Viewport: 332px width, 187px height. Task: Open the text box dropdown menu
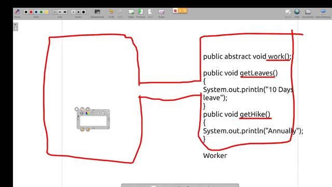click(x=88, y=109)
